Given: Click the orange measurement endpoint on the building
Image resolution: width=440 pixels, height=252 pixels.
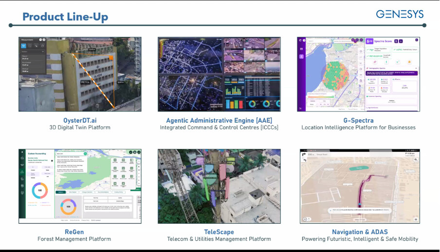Looking at the screenshot, I should click(x=110, y=58).
